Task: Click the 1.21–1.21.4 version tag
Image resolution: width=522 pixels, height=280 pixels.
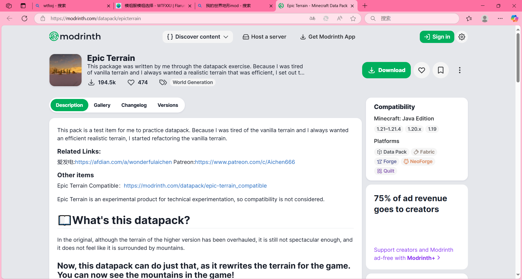Action: click(x=389, y=129)
